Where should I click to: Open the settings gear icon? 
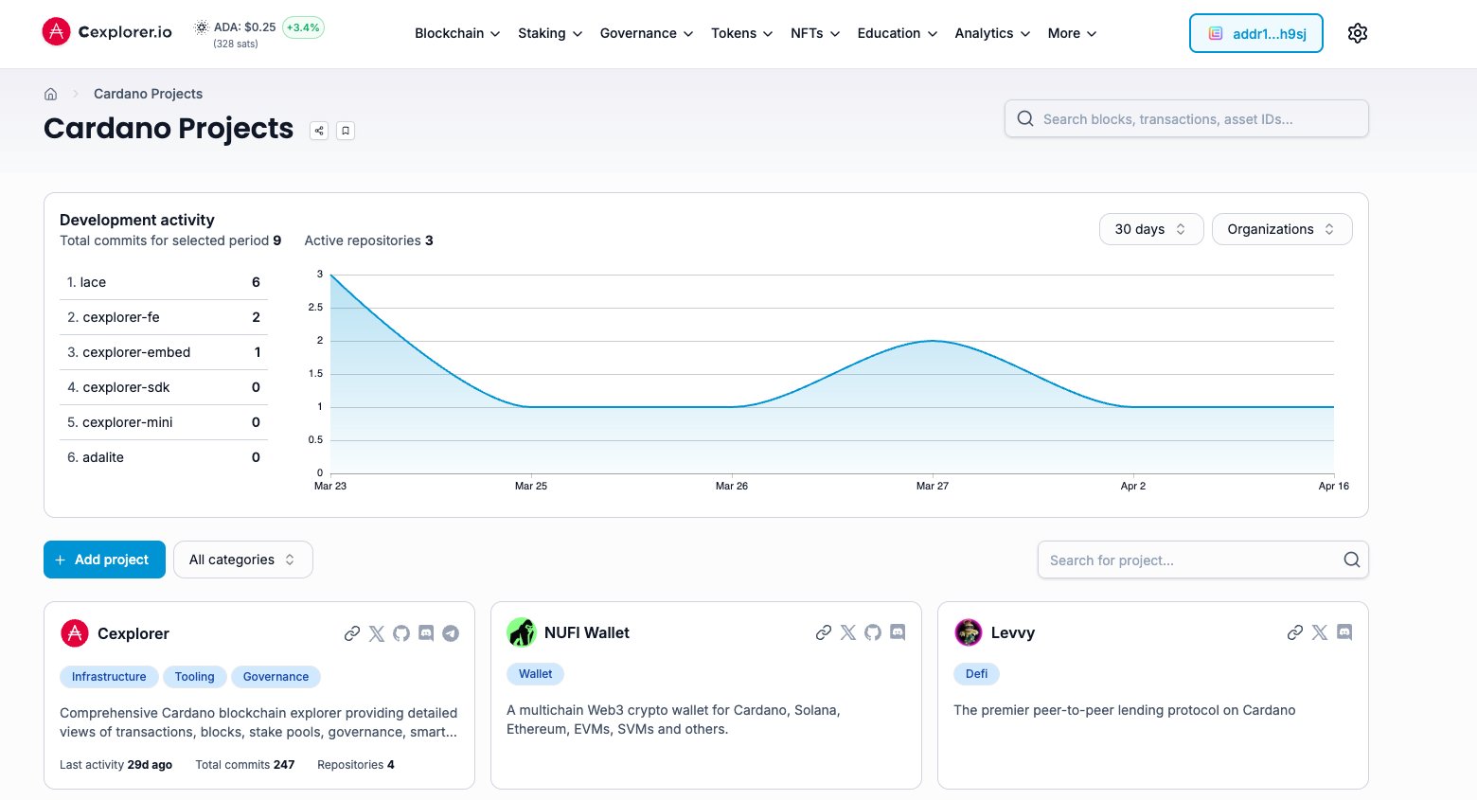point(1357,33)
